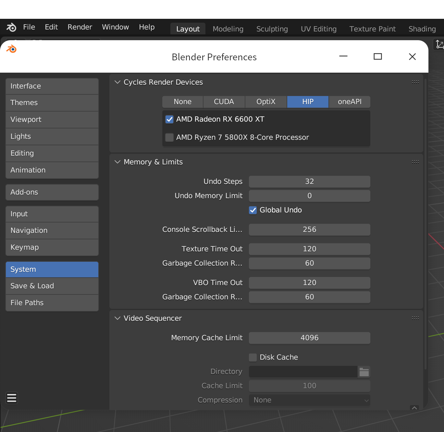
Task: Click the Blender Preferences window logo icon
Action: pyautogui.click(x=11, y=49)
